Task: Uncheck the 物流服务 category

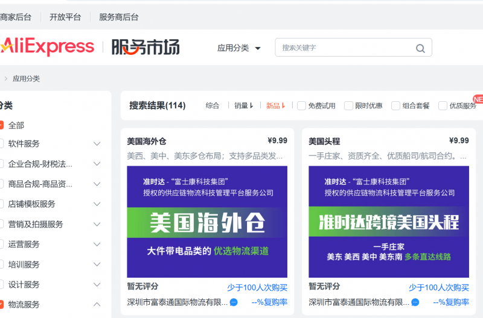Action: coord(1,305)
